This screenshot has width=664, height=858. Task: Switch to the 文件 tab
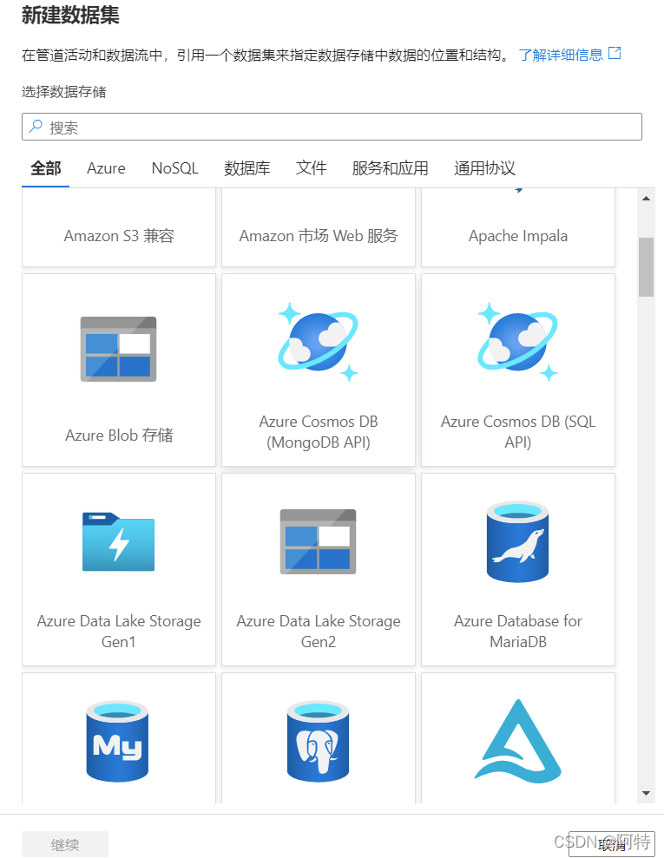(x=311, y=168)
